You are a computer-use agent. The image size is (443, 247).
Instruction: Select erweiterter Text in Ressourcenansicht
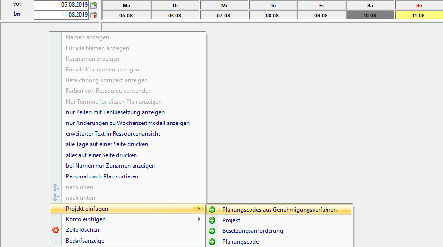pyautogui.click(x=113, y=134)
